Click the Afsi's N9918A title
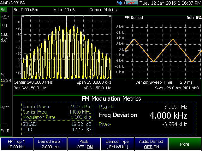Image resolution: width=202 pixels, height=151 pixels. click(13, 3)
